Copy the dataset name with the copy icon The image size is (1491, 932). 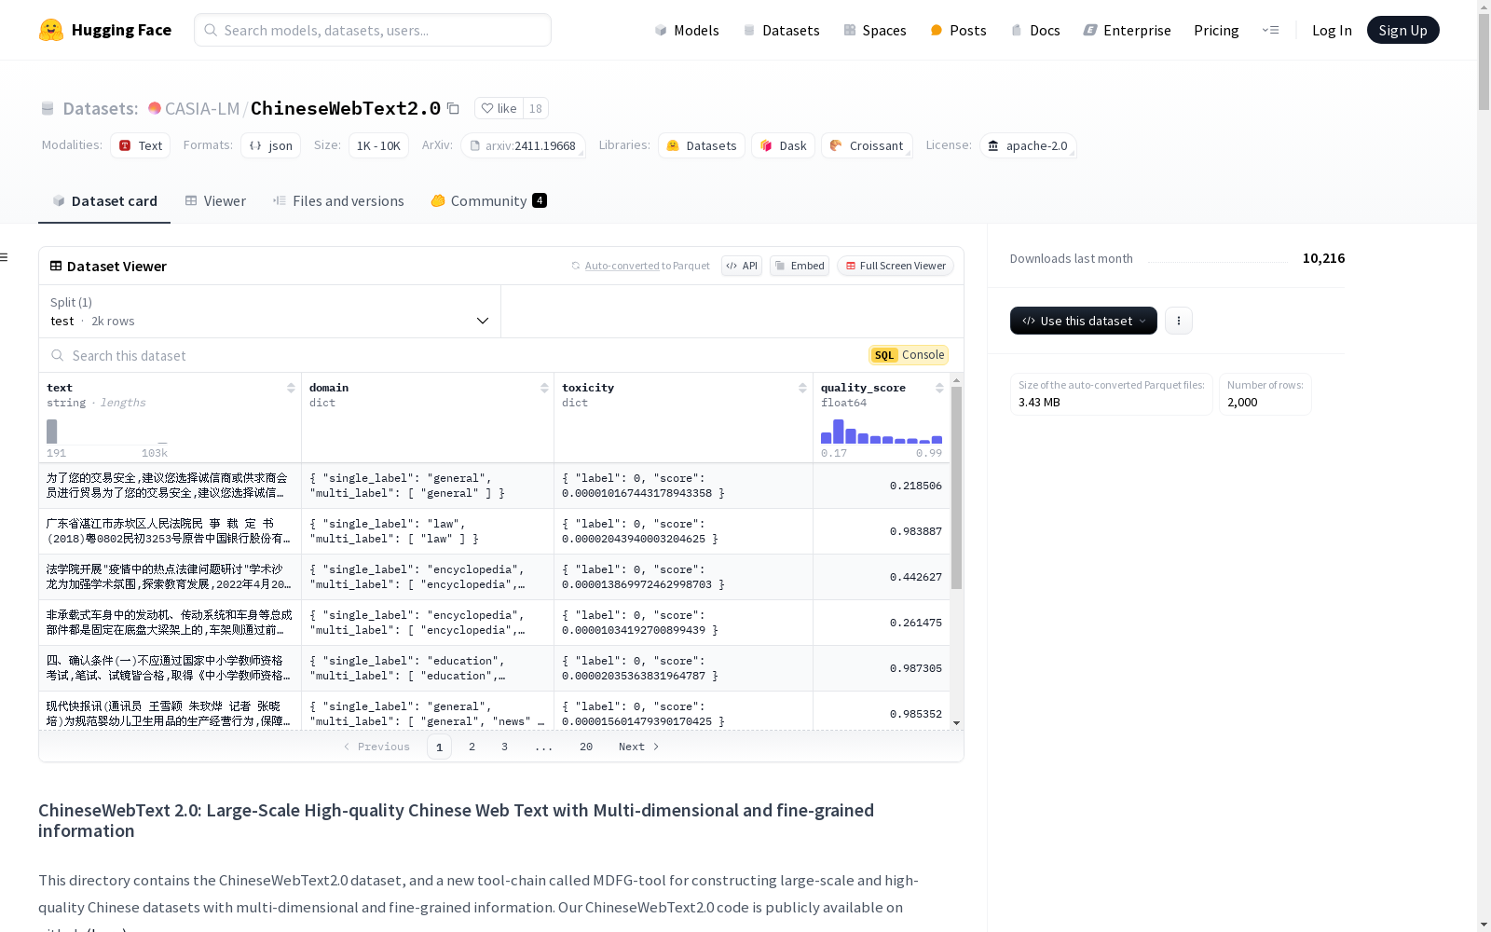[453, 108]
